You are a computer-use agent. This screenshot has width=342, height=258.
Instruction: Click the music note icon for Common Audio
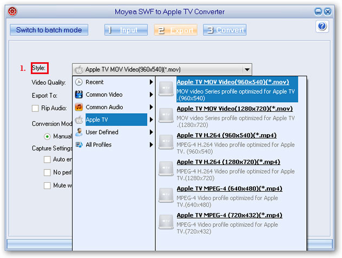point(79,107)
